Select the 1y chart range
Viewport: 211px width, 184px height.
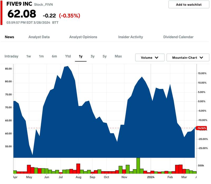[81, 56]
